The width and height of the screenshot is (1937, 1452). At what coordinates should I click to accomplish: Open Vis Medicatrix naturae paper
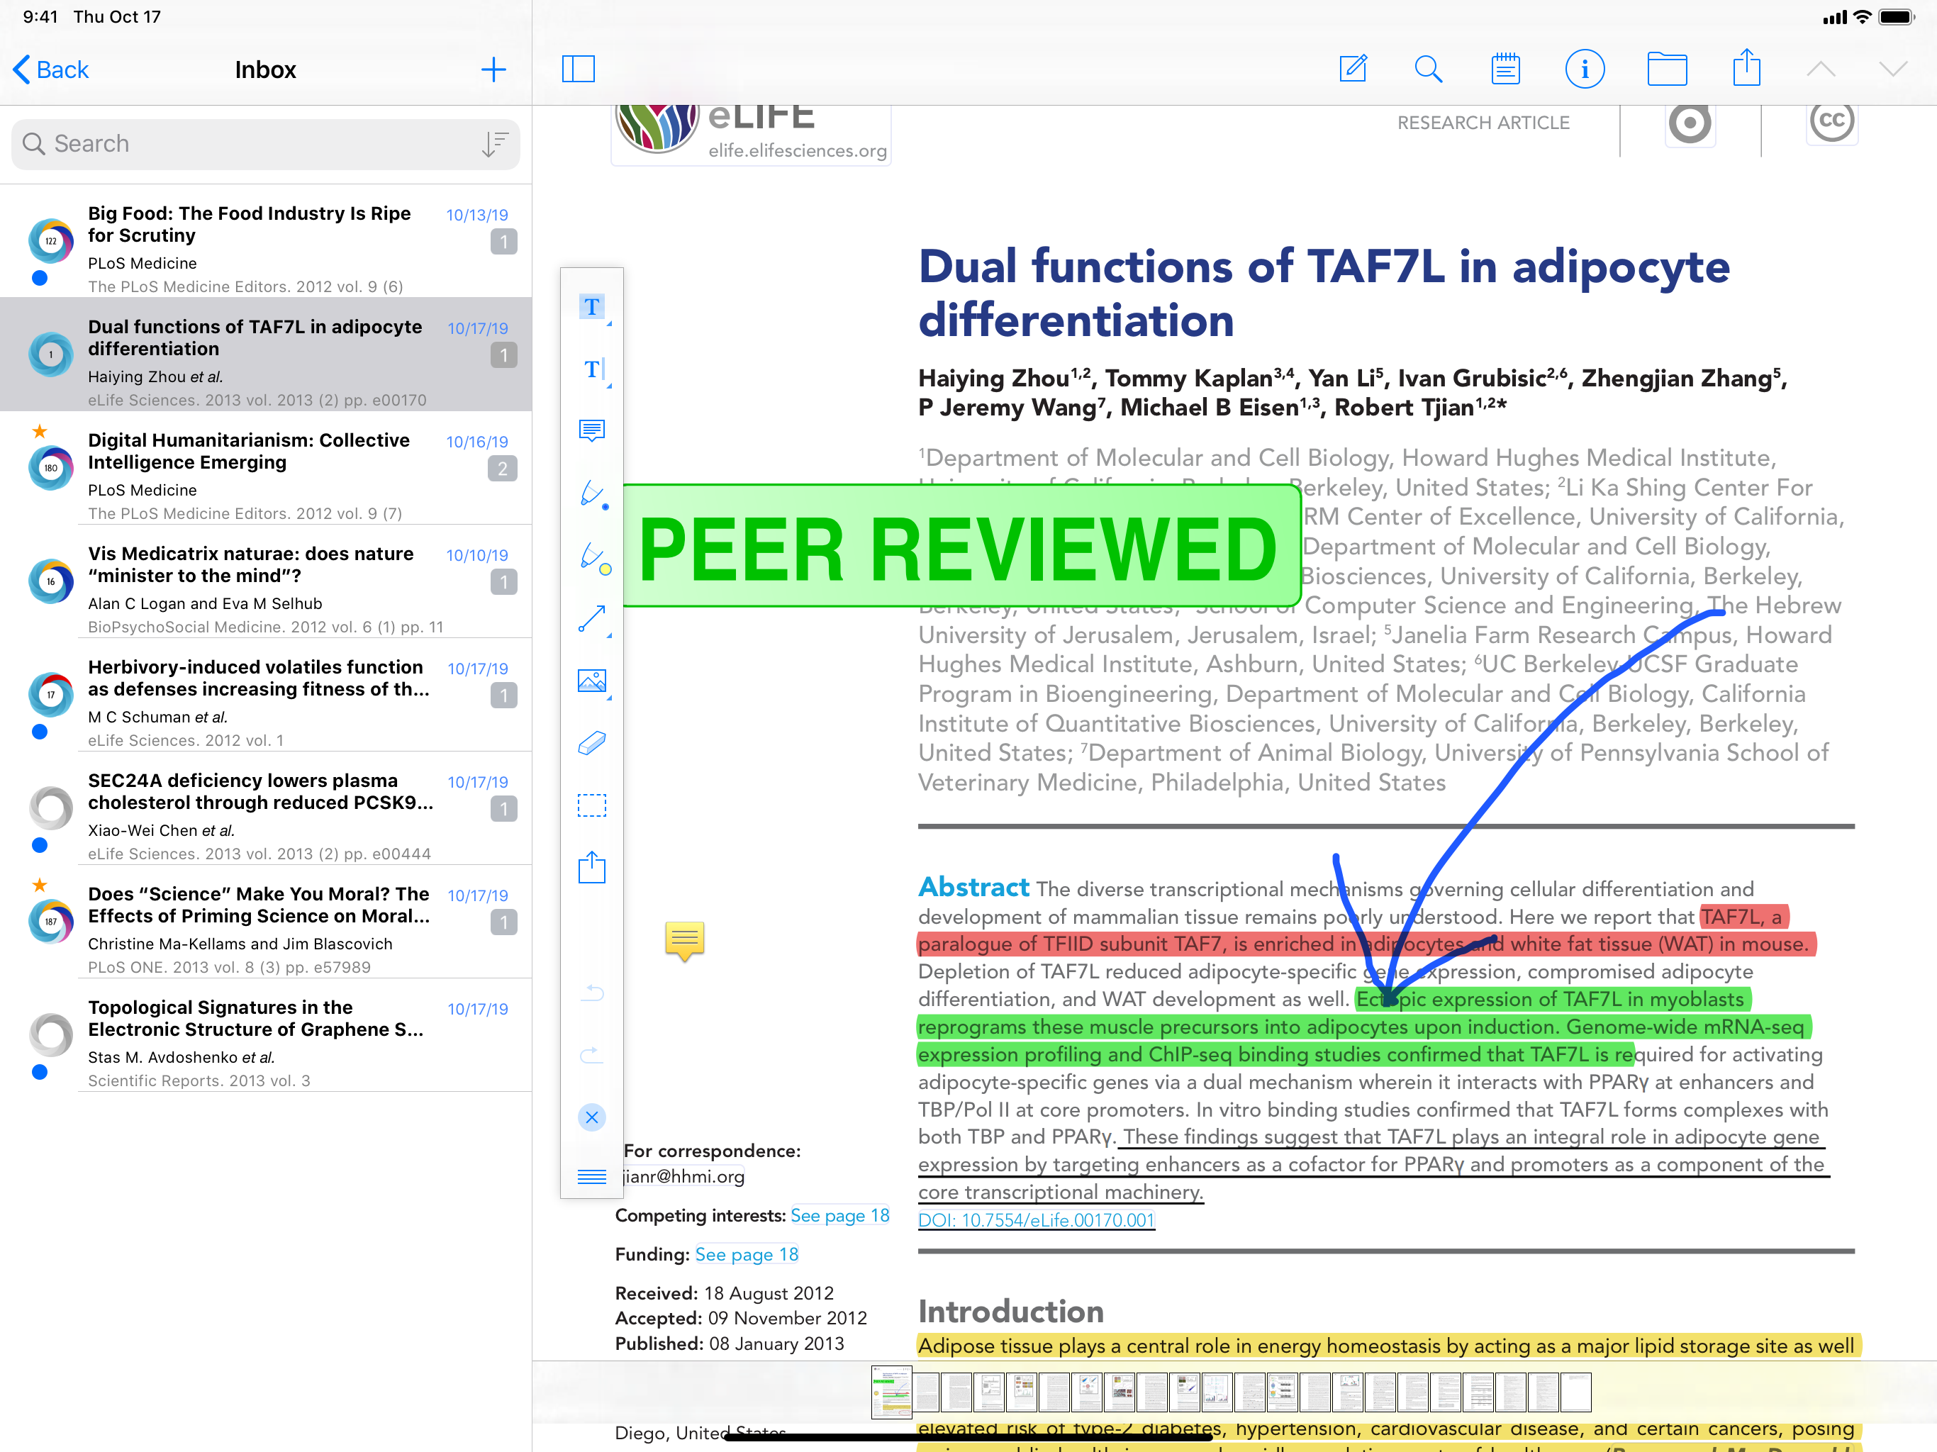click(265, 581)
